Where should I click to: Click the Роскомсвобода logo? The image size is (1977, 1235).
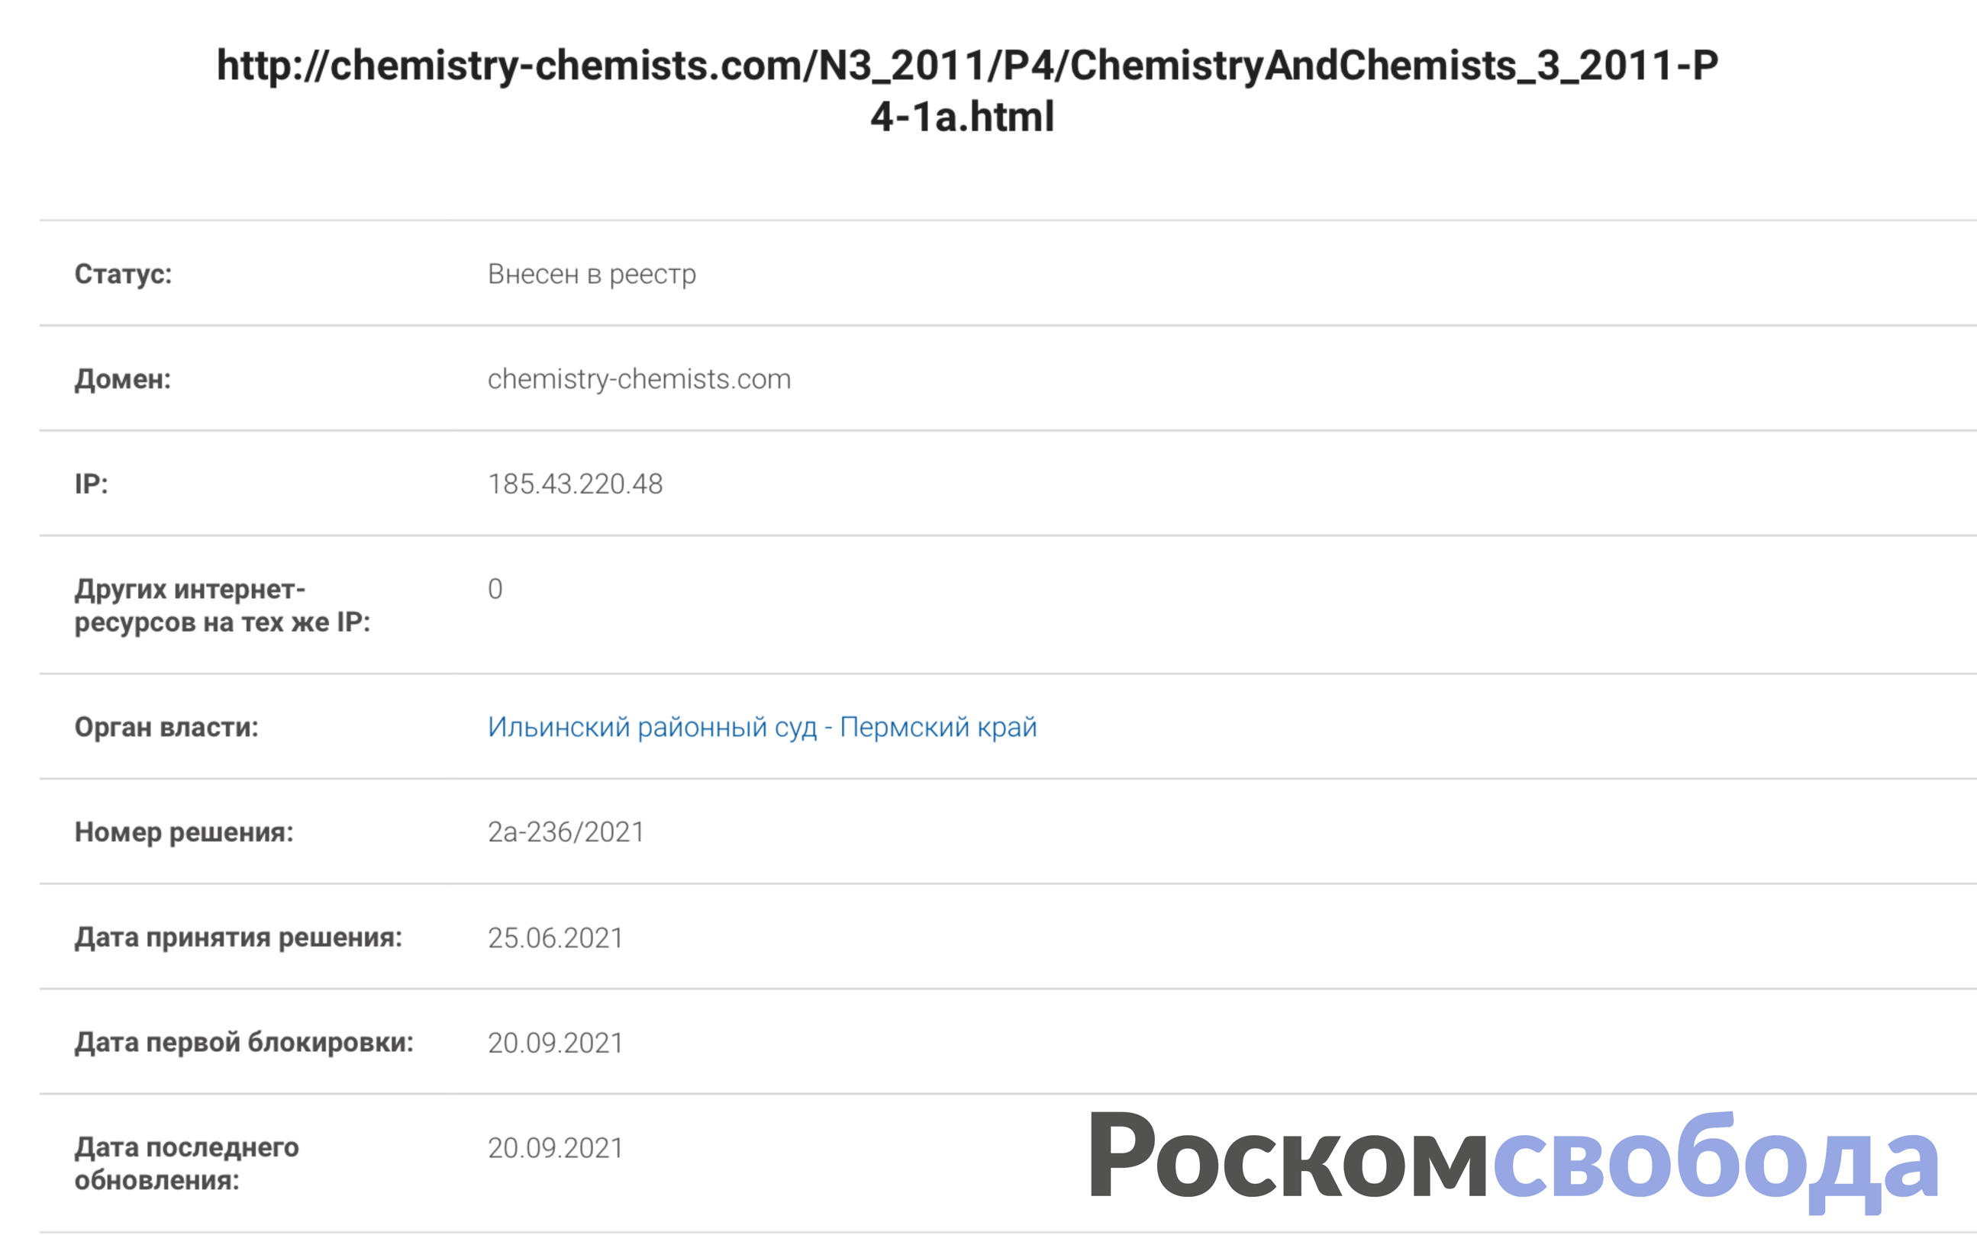(x=1514, y=1157)
